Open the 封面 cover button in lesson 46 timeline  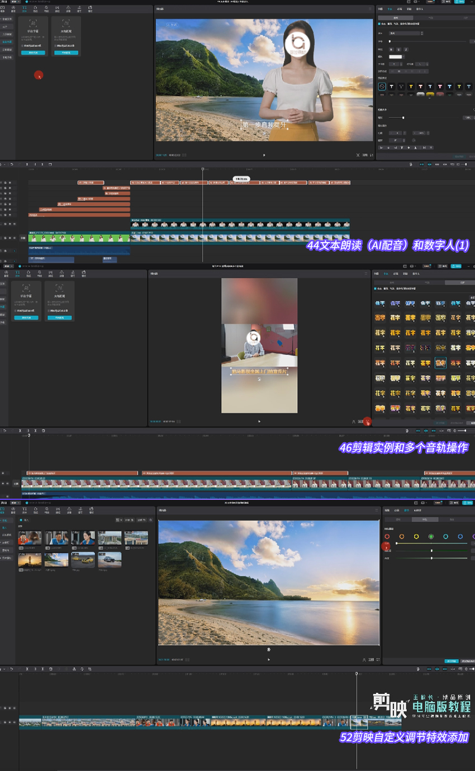[x=16, y=483]
